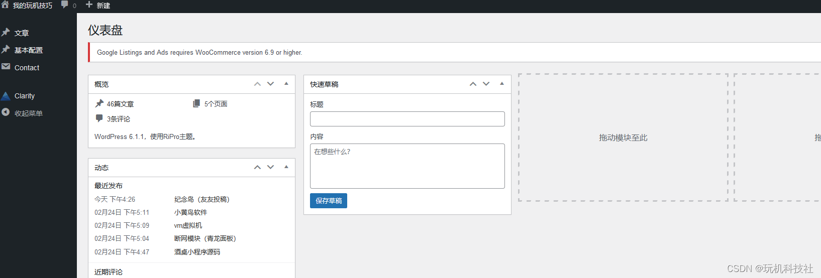Screen dimensions: 821x278
Task: Click the 最近发布 heading
Action: pyautogui.click(x=109, y=186)
